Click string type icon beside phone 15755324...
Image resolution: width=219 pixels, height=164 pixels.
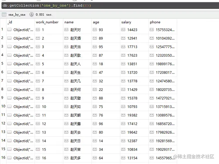pos(152,30)
